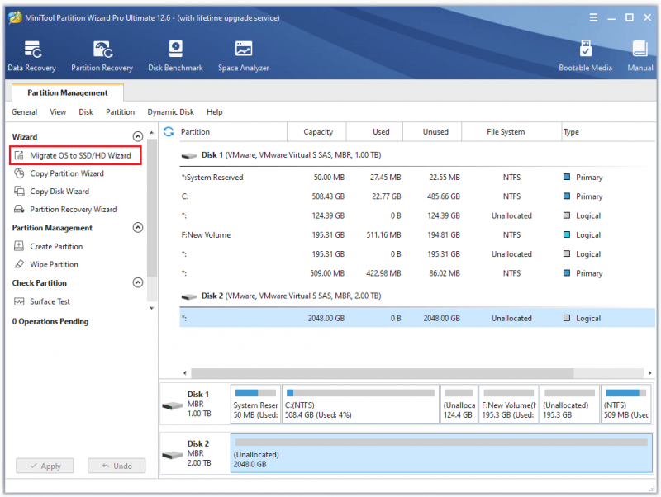Click the partition list's left scroll arrow

pyautogui.click(x=184, y=373)
